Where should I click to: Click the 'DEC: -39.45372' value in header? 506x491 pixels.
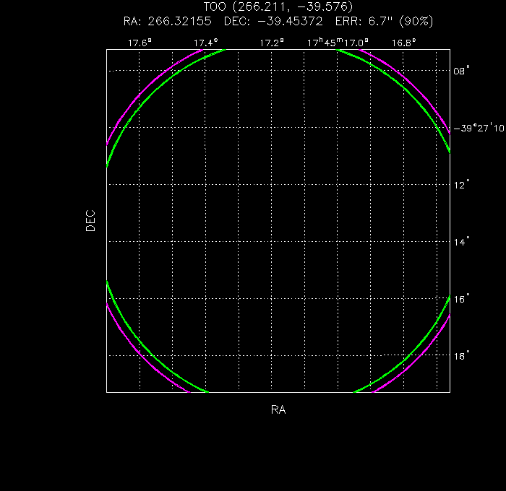click(x=273, y=21)
